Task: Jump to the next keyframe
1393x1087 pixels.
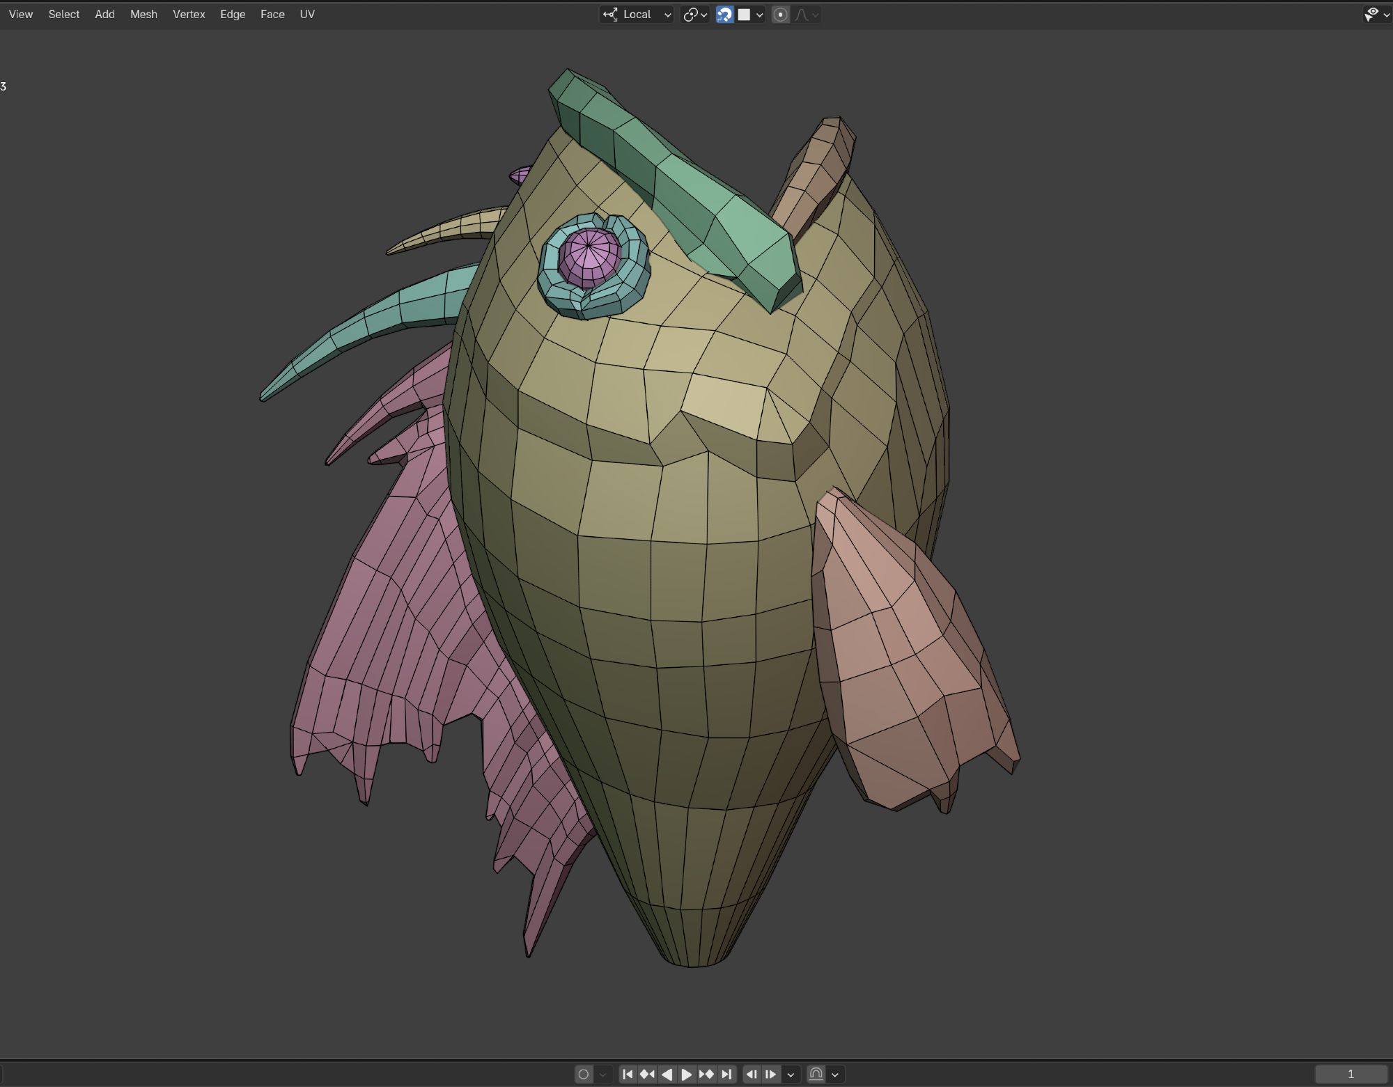Action: pos(706,1074)
